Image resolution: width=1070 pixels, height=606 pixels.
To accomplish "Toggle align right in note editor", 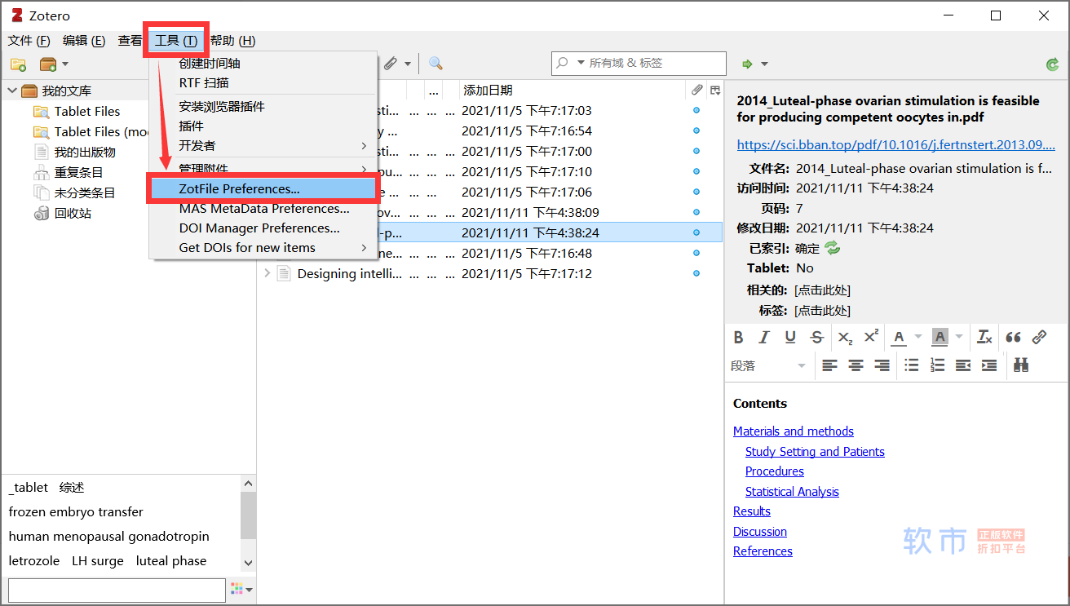I will 882,365.
